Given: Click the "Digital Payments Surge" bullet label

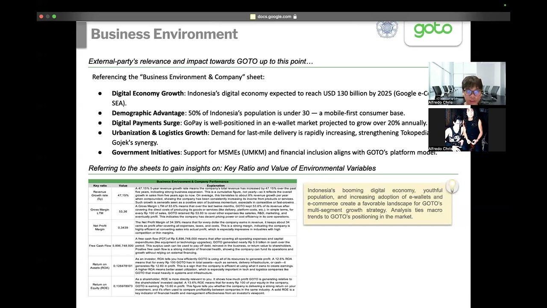Looking at the screenshot, I should point(146,123).
